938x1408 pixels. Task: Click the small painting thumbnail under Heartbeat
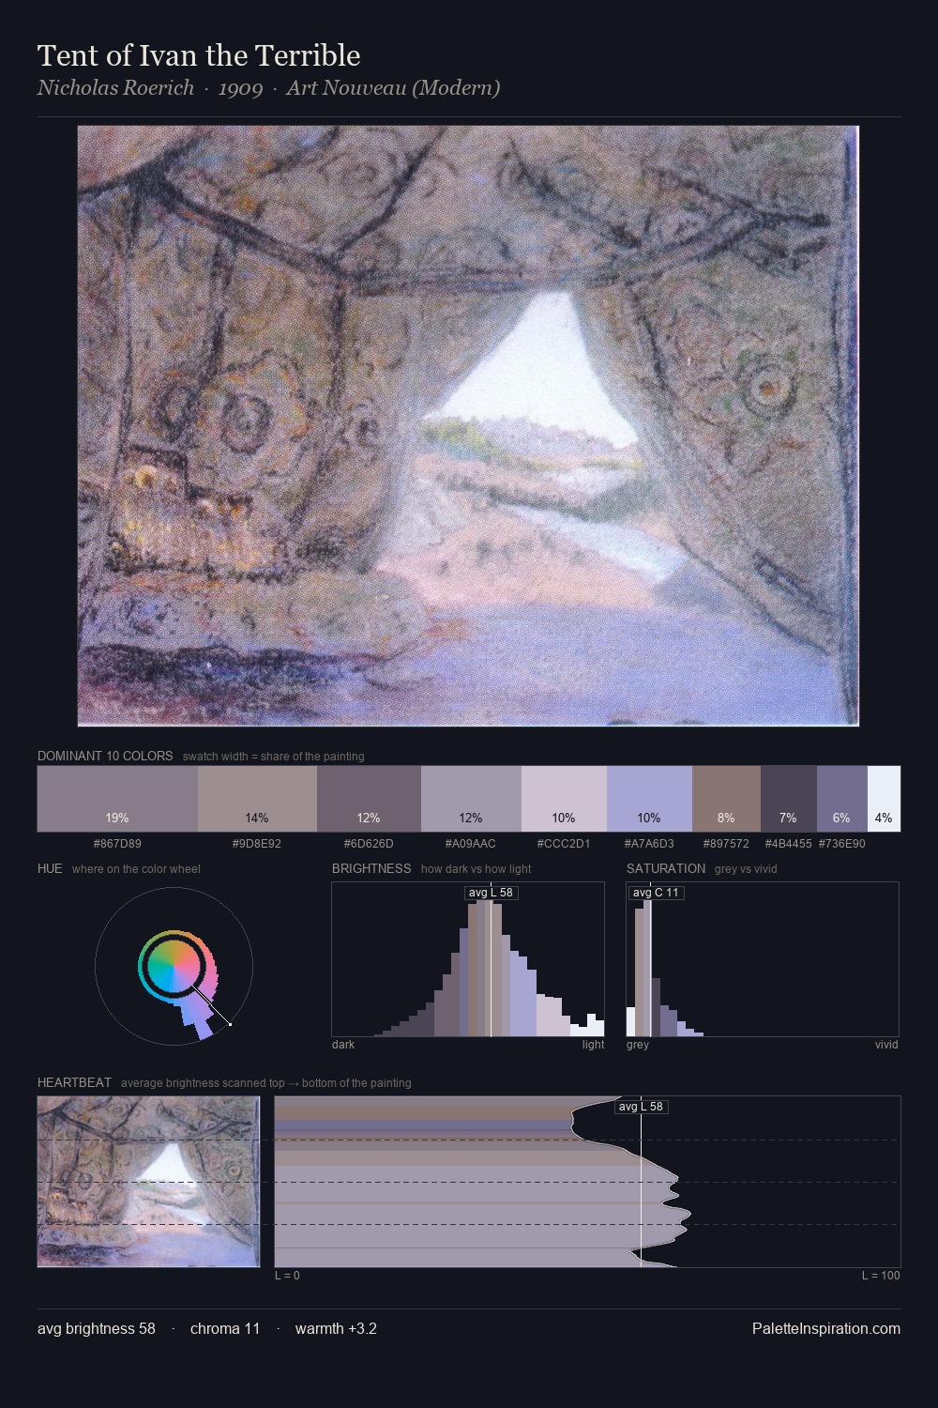tap(148, 1182)
